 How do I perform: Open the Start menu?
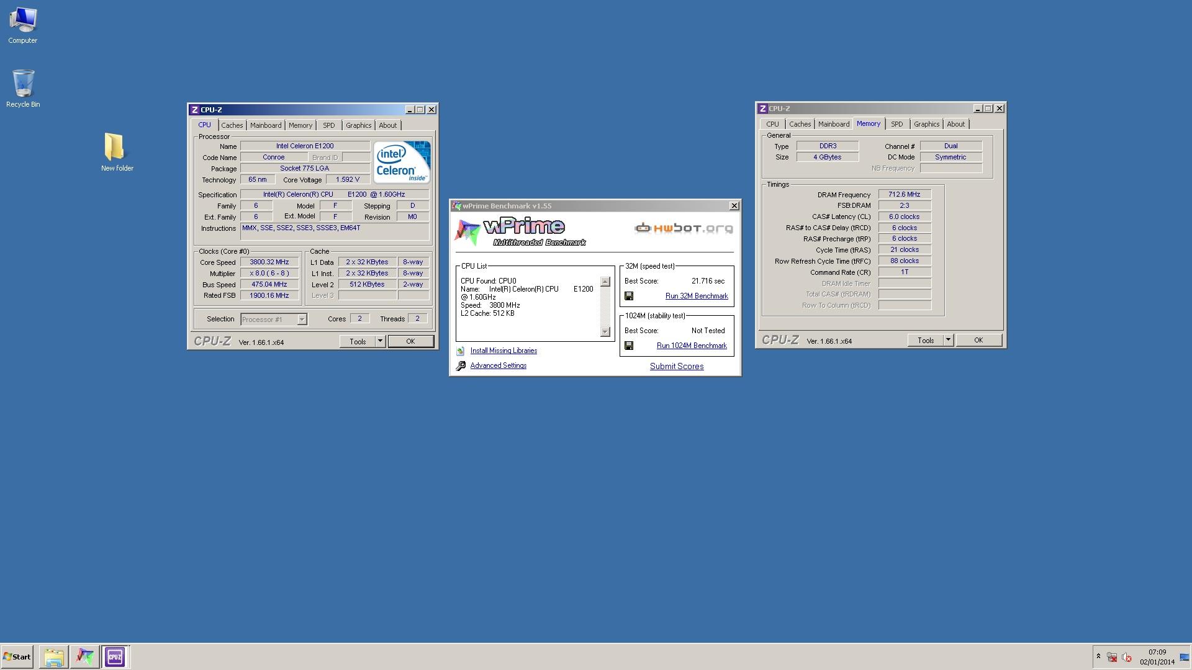coord(17,657)
